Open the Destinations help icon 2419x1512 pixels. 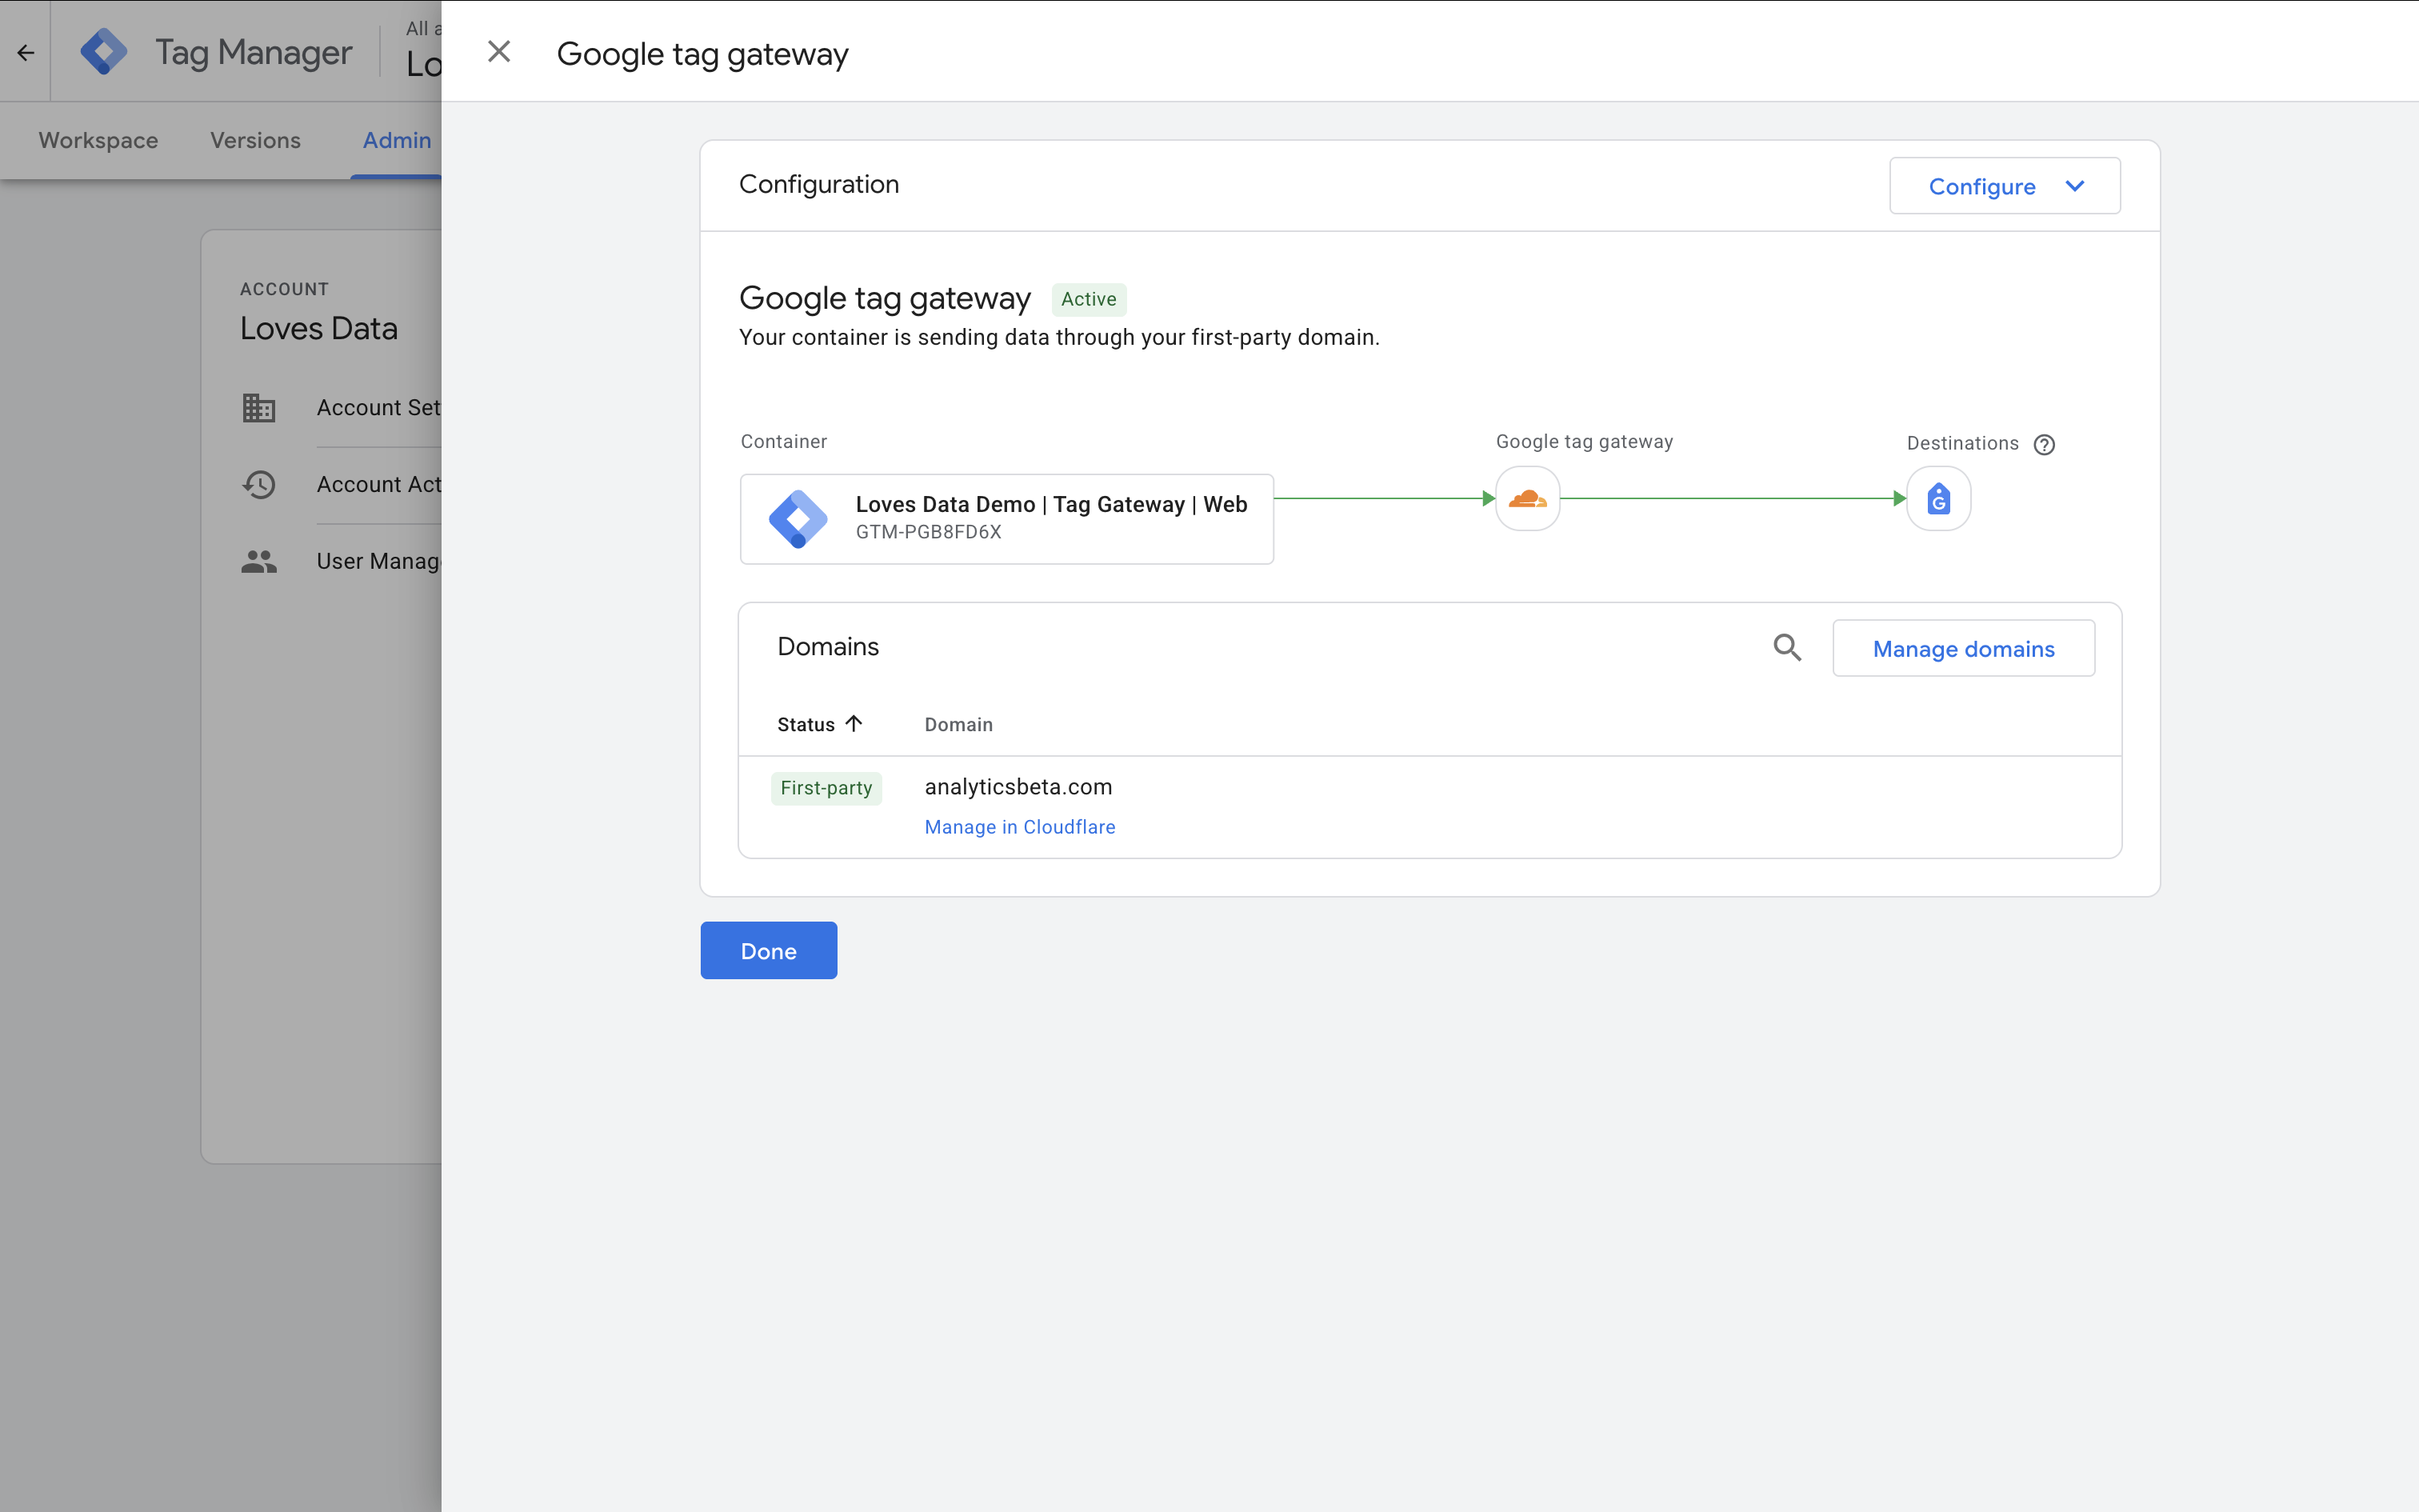(x=2044, y=444)
